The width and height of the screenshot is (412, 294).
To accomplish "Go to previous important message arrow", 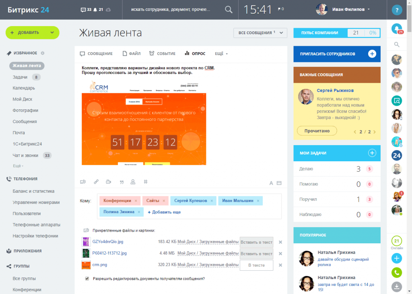I will pyautogui.click(x=355, y=132).
